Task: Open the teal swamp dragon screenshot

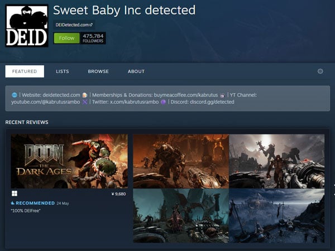Action: pos(181,216)
